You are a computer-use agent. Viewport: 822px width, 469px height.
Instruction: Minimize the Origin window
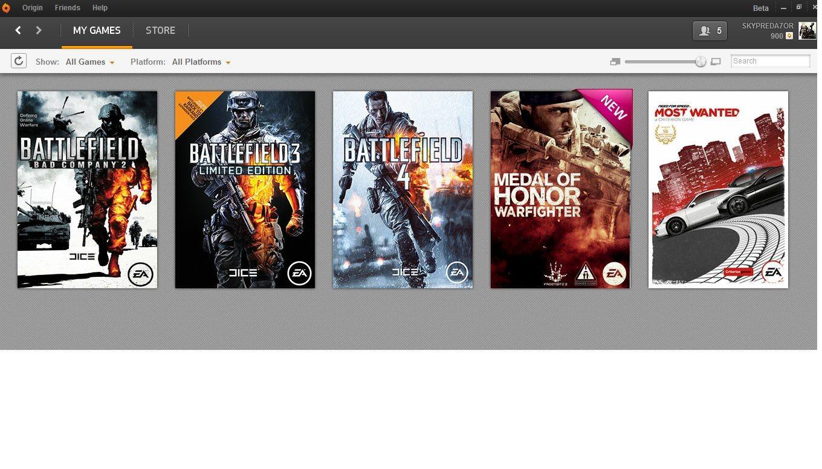tap(784, 8)
